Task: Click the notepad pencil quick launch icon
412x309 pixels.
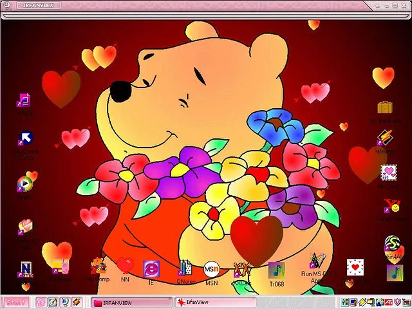Action: [x=53, y=303]
